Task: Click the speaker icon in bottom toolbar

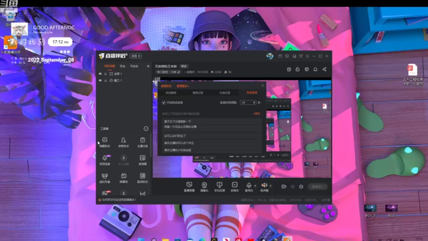Action: coord(264,185)
